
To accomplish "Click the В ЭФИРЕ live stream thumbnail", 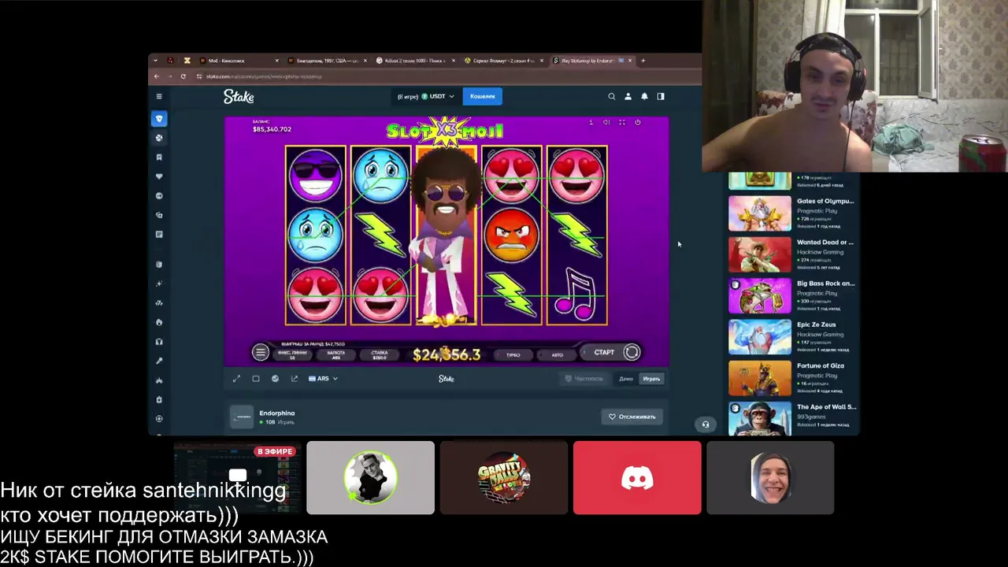I will tap(237, 478).
